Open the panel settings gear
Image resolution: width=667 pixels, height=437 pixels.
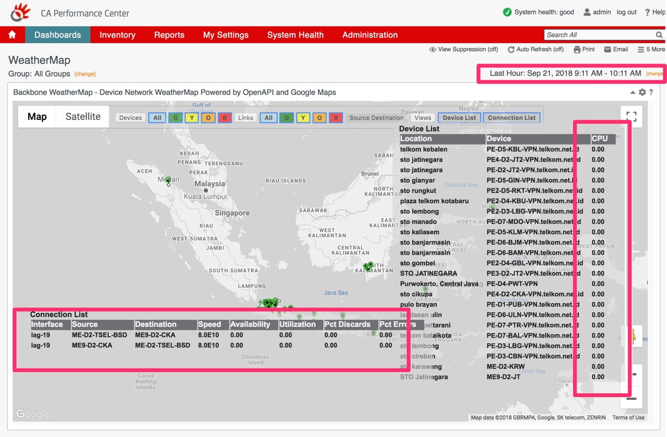tap(642, 92)
